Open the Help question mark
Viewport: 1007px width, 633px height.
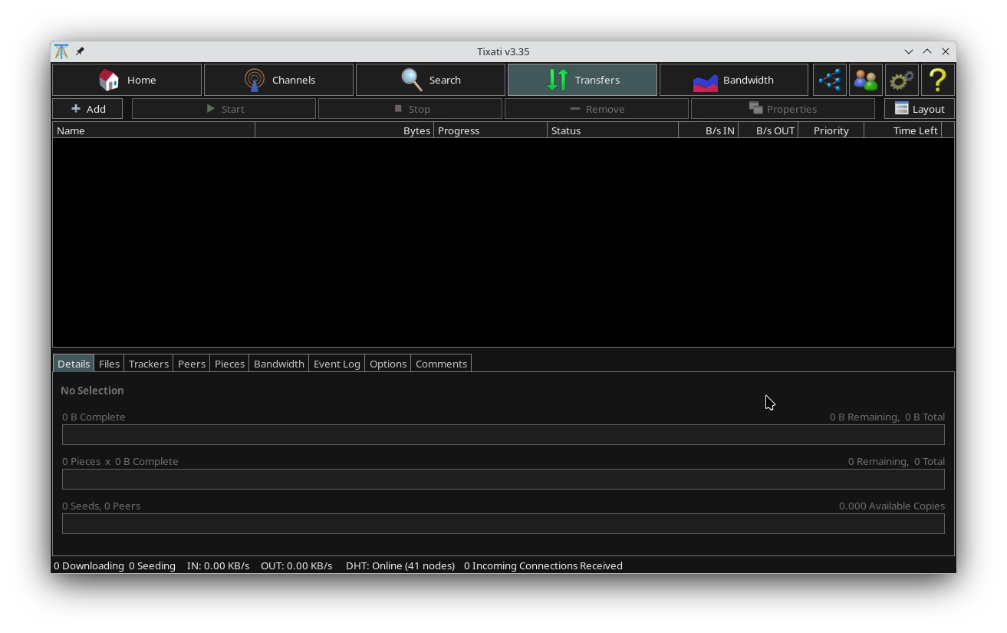(938, 80)
